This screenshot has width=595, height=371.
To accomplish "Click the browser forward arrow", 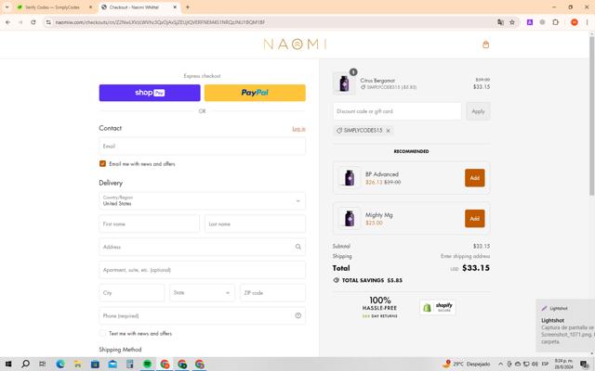I will tap(20, 22).
